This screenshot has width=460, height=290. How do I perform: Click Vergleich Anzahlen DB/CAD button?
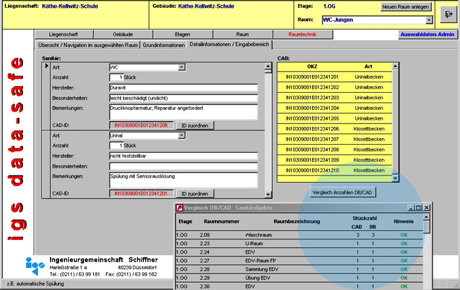point(343,192)
